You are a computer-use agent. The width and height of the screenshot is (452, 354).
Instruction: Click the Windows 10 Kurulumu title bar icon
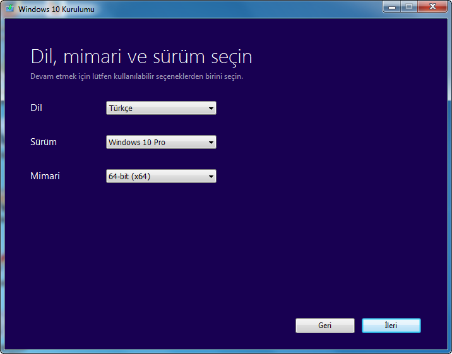(x=10, y=8)
